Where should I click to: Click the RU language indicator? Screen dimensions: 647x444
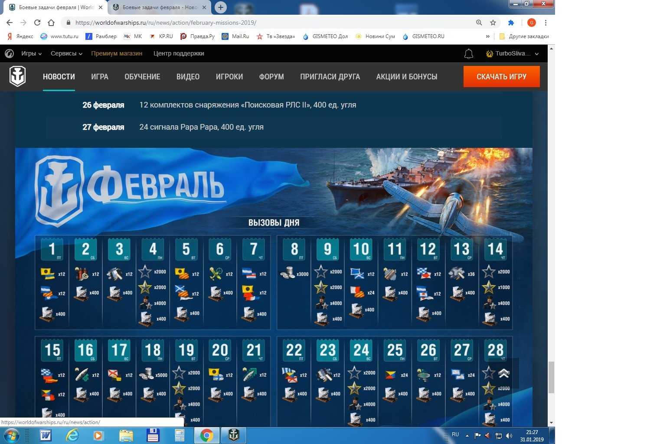point(455,434)
